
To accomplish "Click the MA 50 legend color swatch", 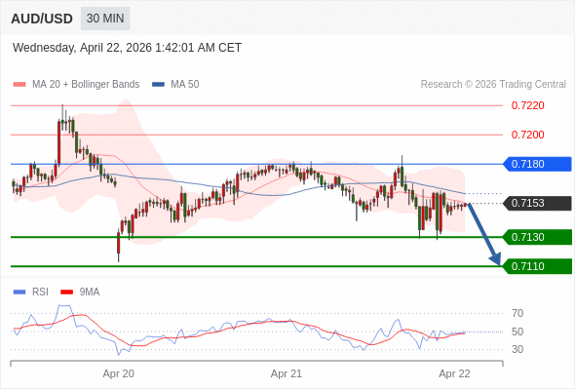I will [158, 85].
